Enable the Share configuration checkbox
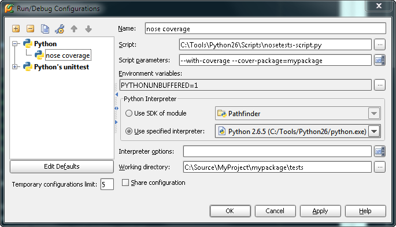This screenshot has height=227, width=396. pos(125,183)
